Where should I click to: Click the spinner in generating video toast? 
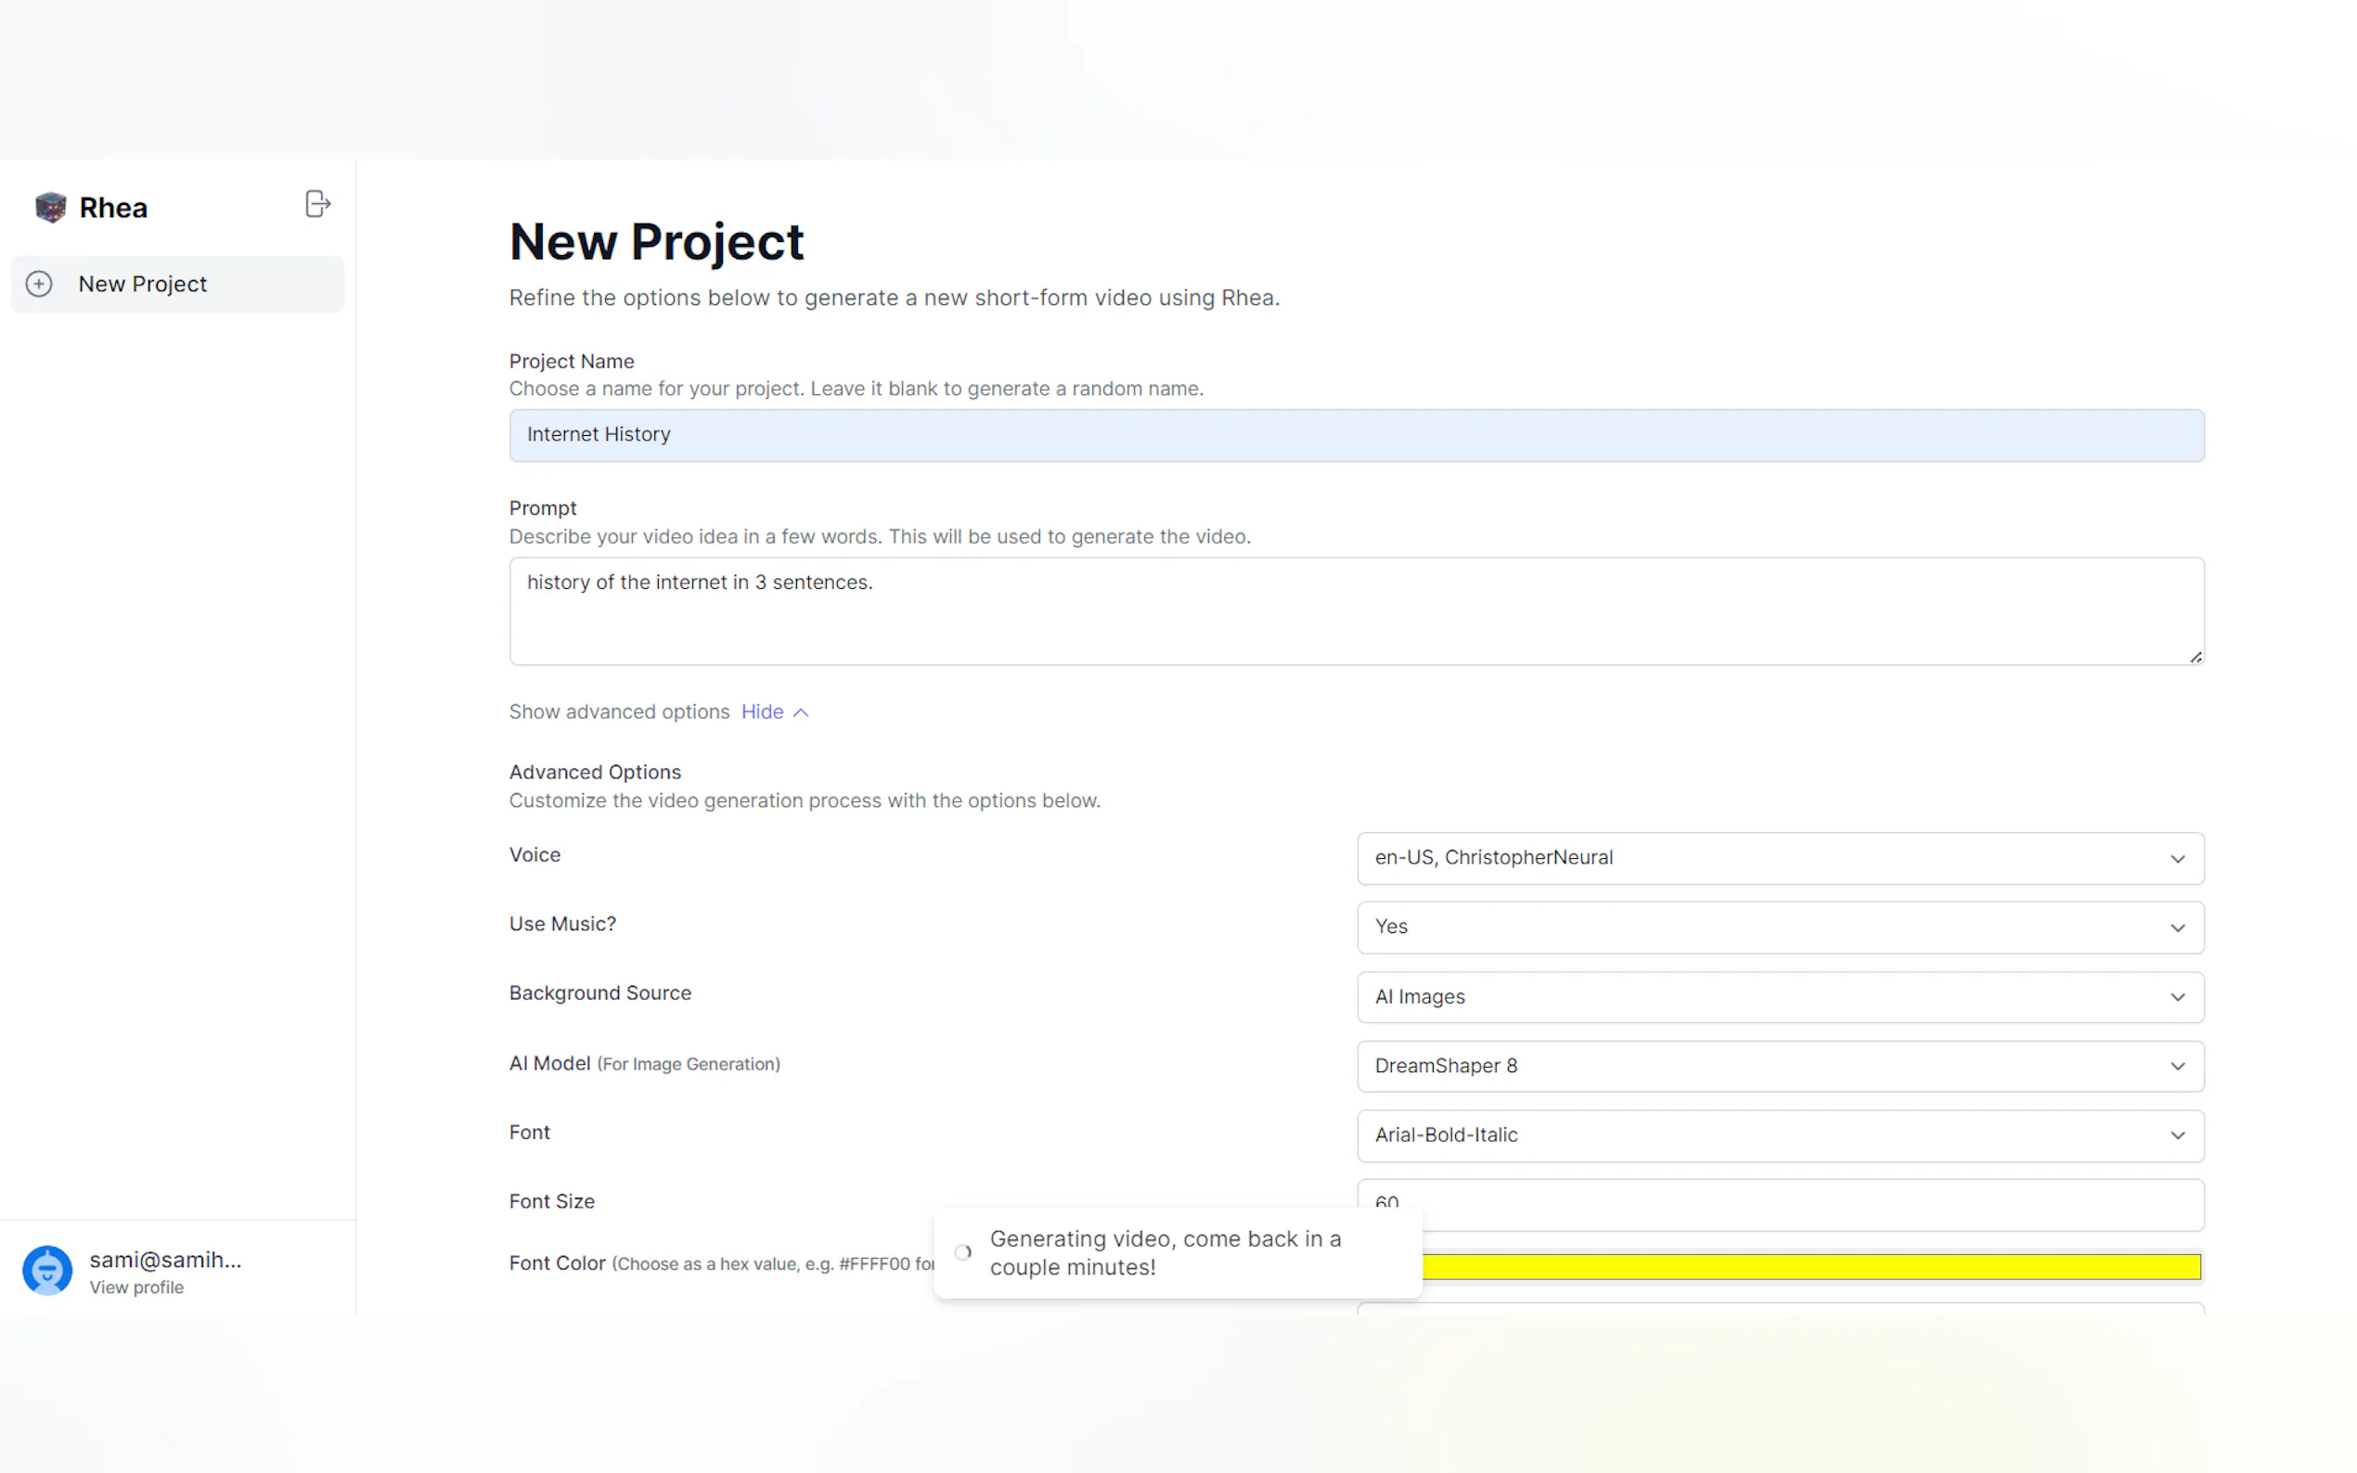tap(962, 1253)
